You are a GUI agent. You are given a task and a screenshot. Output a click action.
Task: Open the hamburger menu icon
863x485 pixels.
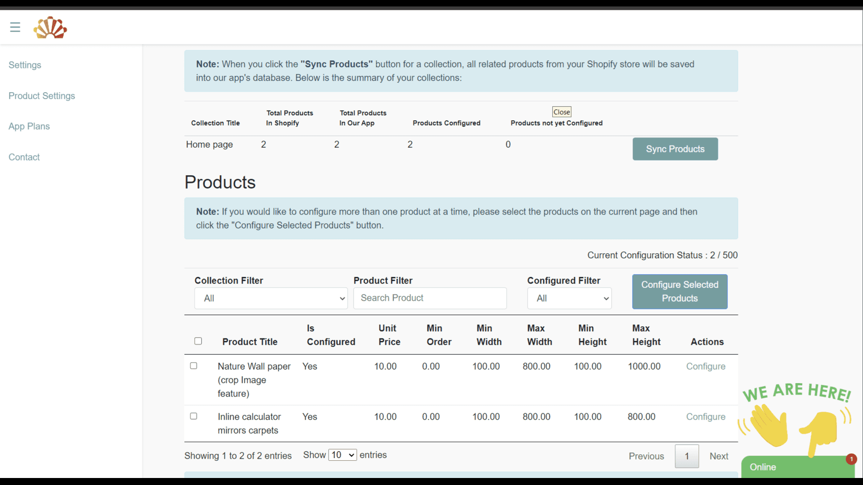pos(15,27)
